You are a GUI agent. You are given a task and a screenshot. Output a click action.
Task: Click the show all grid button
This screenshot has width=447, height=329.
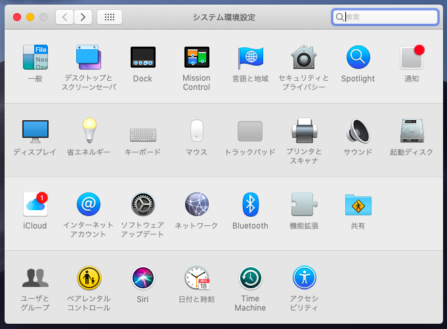(110, 17)
